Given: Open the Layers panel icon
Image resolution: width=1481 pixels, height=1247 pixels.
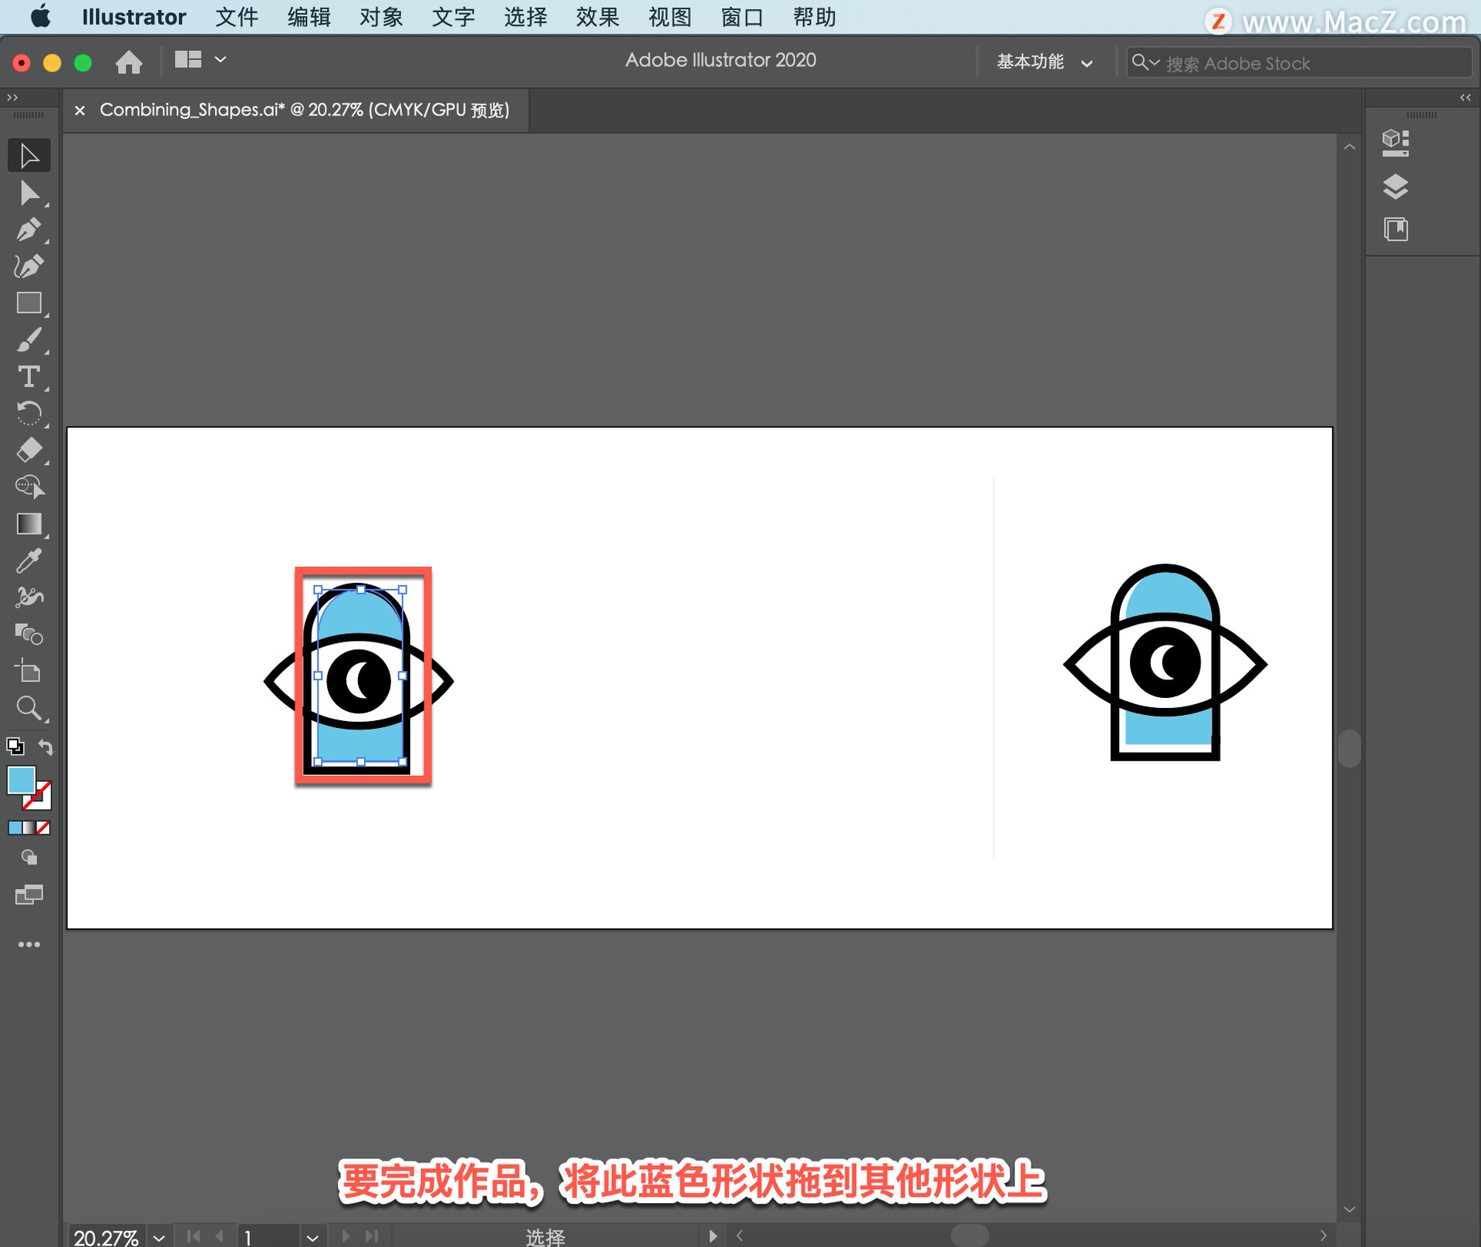Looking at the screenshot, I should pos(1395,186).
